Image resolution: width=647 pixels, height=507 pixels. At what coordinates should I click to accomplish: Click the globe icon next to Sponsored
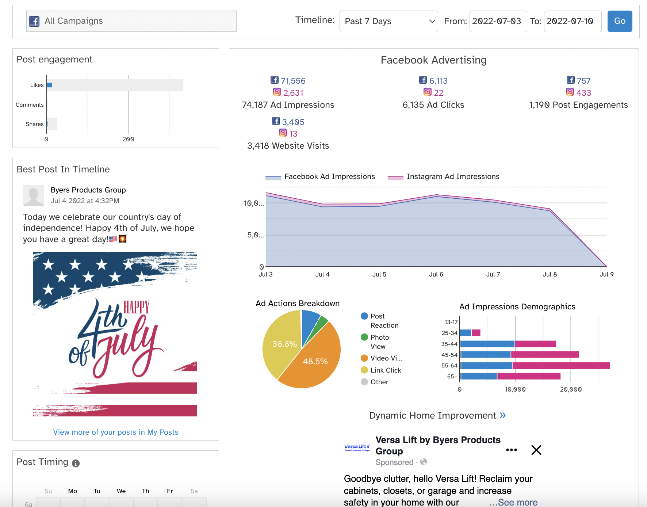[424, 462]
